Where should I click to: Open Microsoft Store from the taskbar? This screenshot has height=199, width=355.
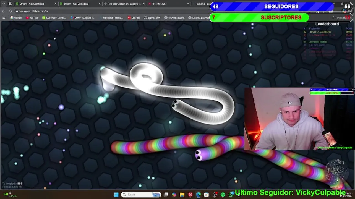tap(206, 195)
